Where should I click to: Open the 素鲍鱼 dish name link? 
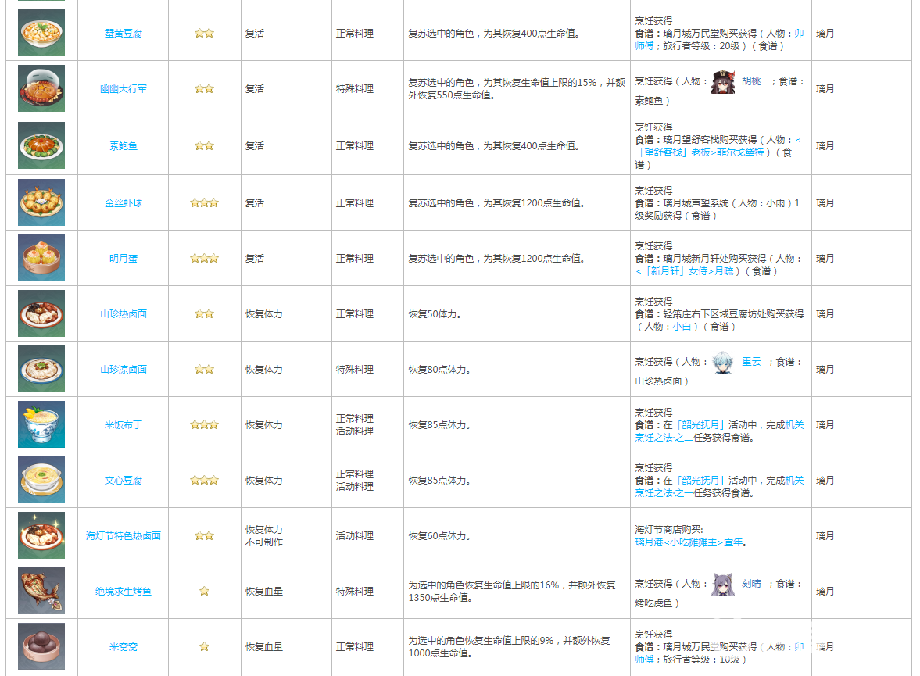point(123,146)
